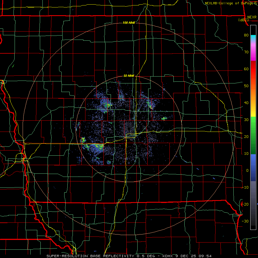
Task: Click the -30 value on the dBZ scale
Action: pyautogui.click(x=245, y=221)
